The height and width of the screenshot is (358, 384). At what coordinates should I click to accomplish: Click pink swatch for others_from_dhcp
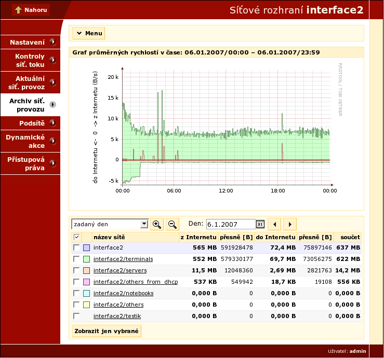click(86, 282)
